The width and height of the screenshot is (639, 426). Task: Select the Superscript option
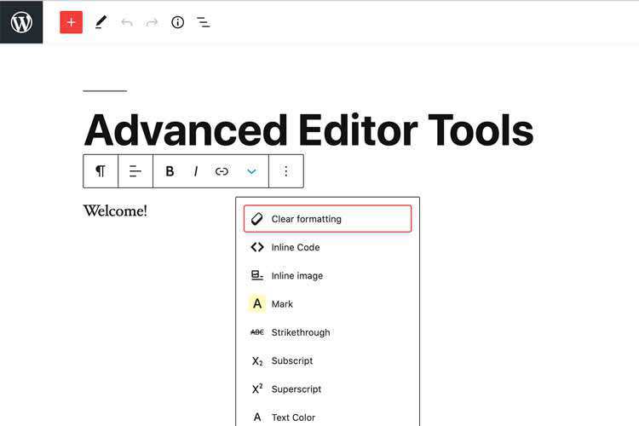328,389
